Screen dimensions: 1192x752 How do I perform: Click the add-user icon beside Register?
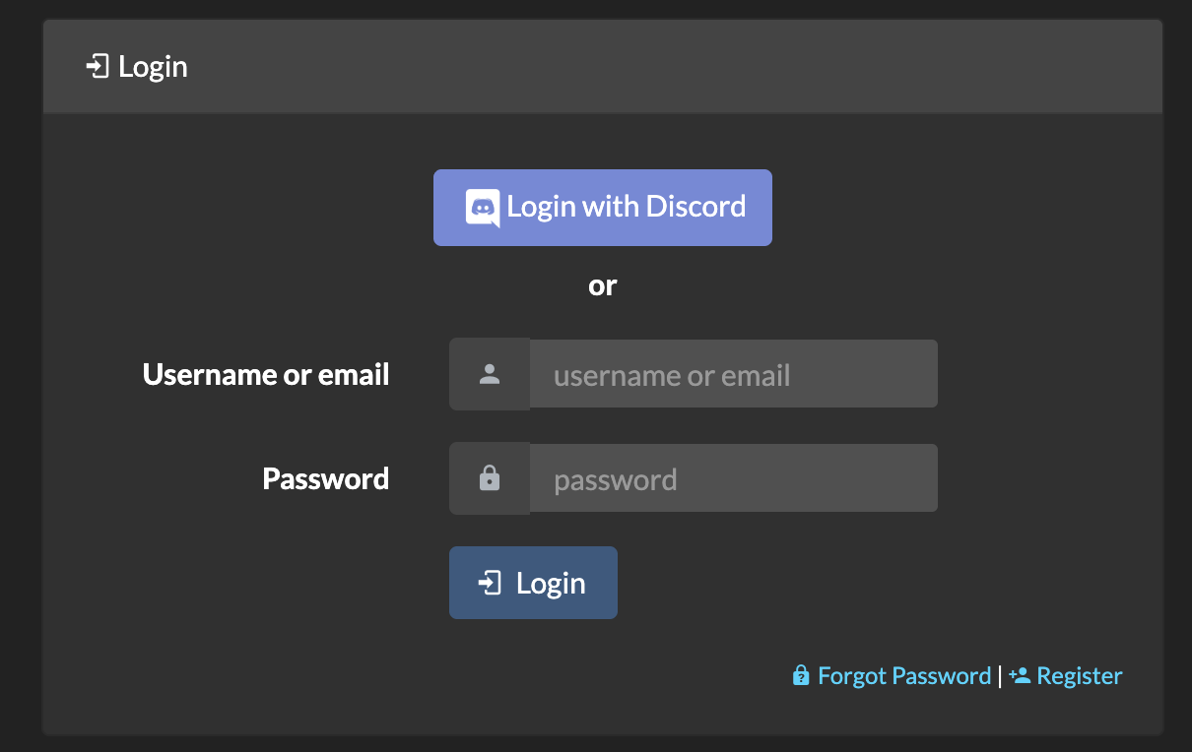pyautogui.click(x=1020, y=675)
